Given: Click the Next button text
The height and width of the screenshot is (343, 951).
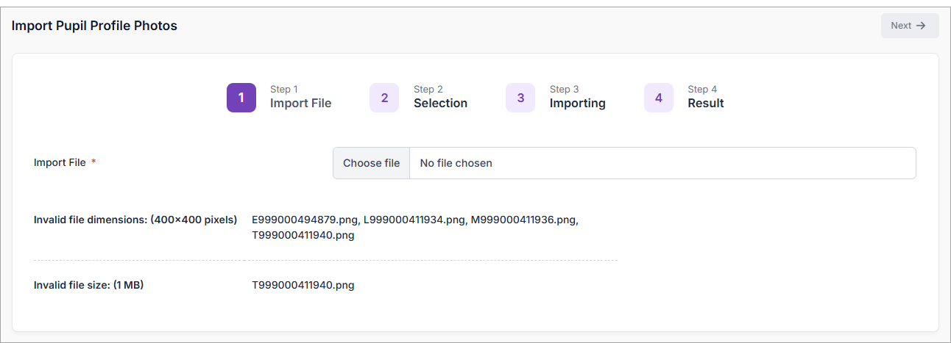Looking at the screenshot, I should pyautogui.click(x=901, y=26).
